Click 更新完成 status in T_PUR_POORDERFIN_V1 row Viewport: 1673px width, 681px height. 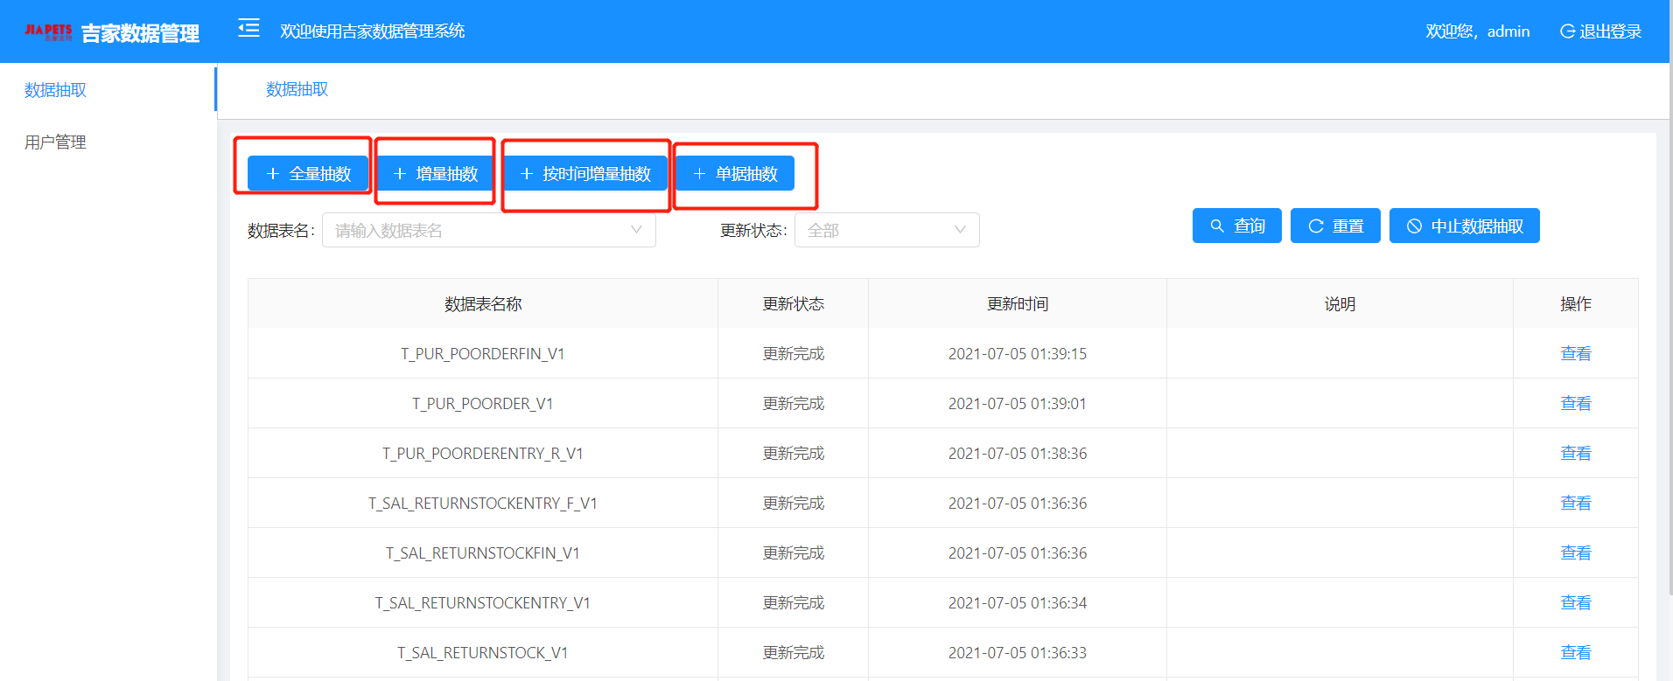[x=794, y=354]
